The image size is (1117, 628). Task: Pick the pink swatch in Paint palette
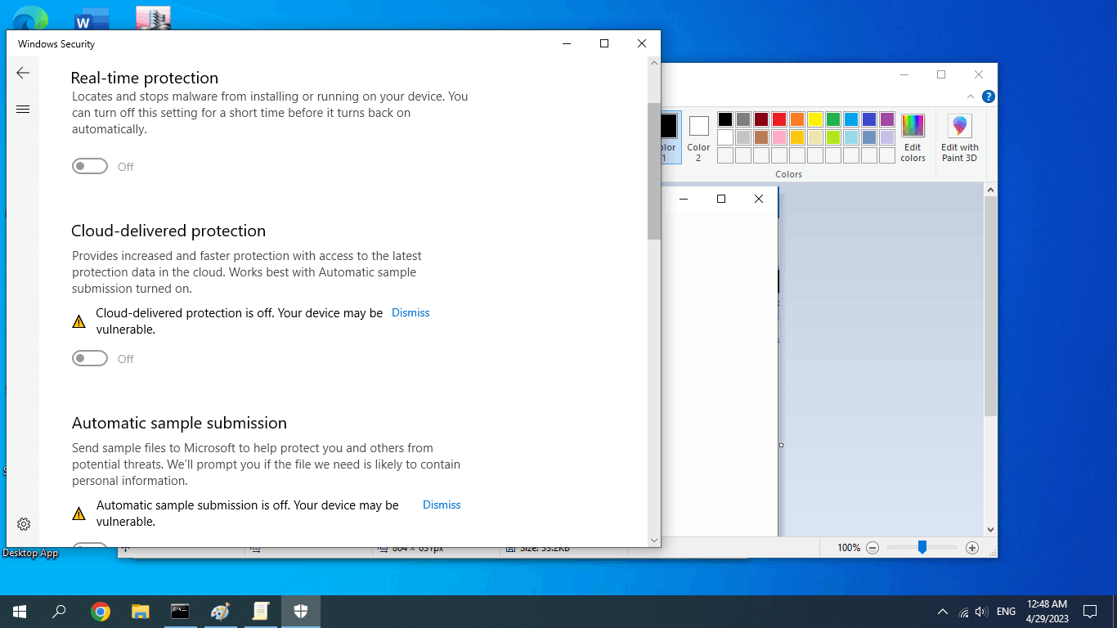(x=779, y=137)
